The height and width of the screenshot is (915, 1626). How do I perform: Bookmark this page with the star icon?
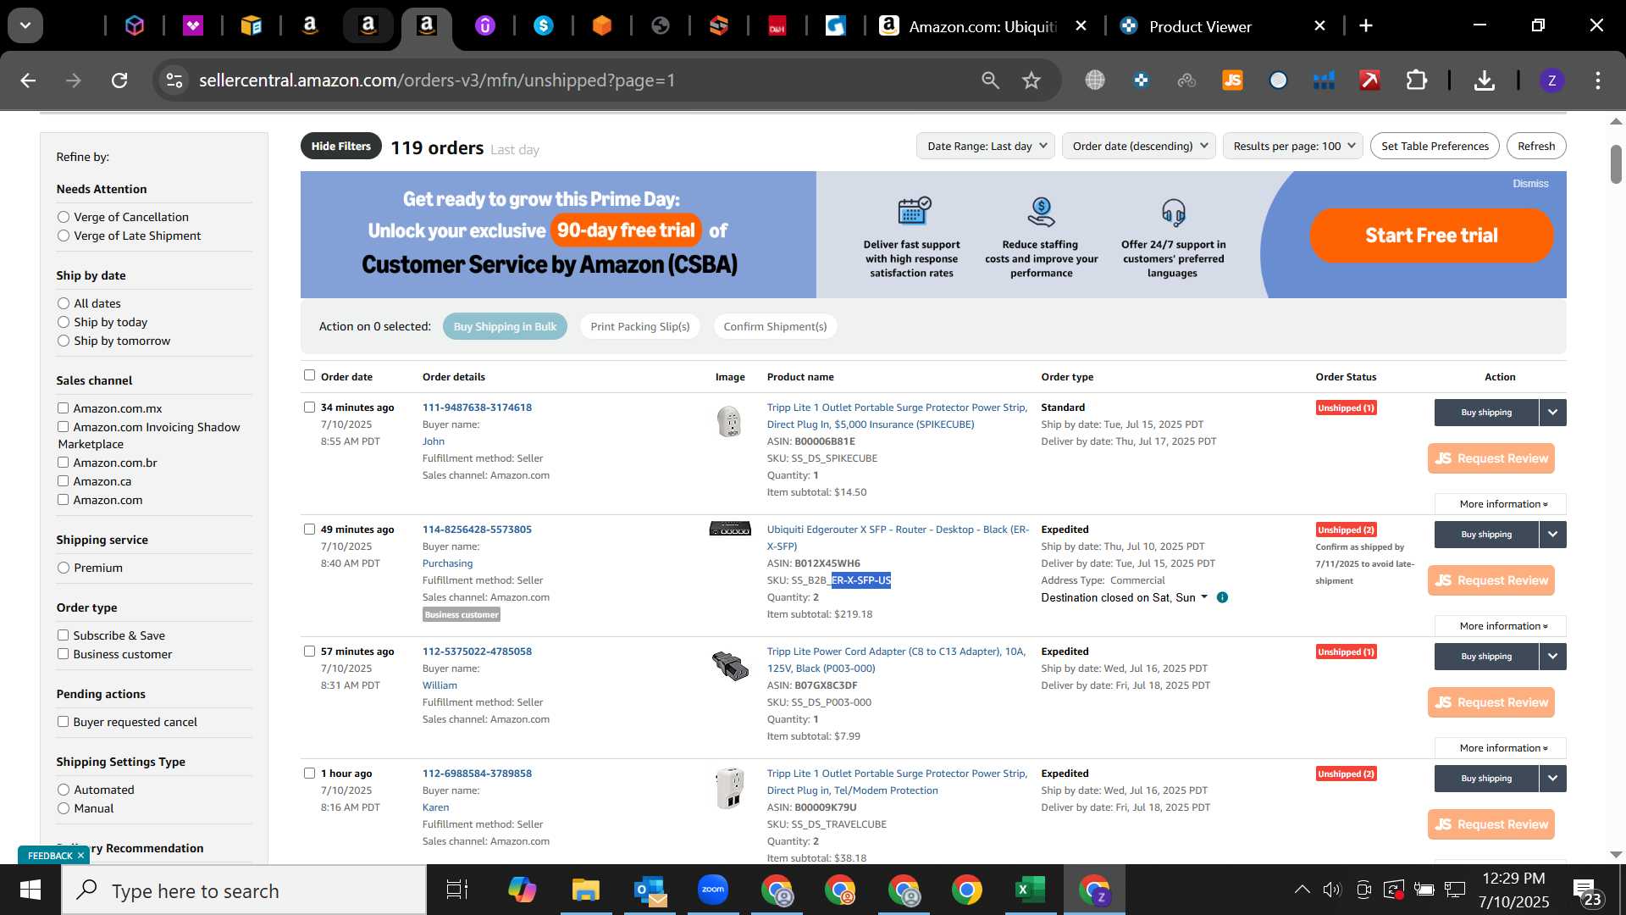(1031, 80)
